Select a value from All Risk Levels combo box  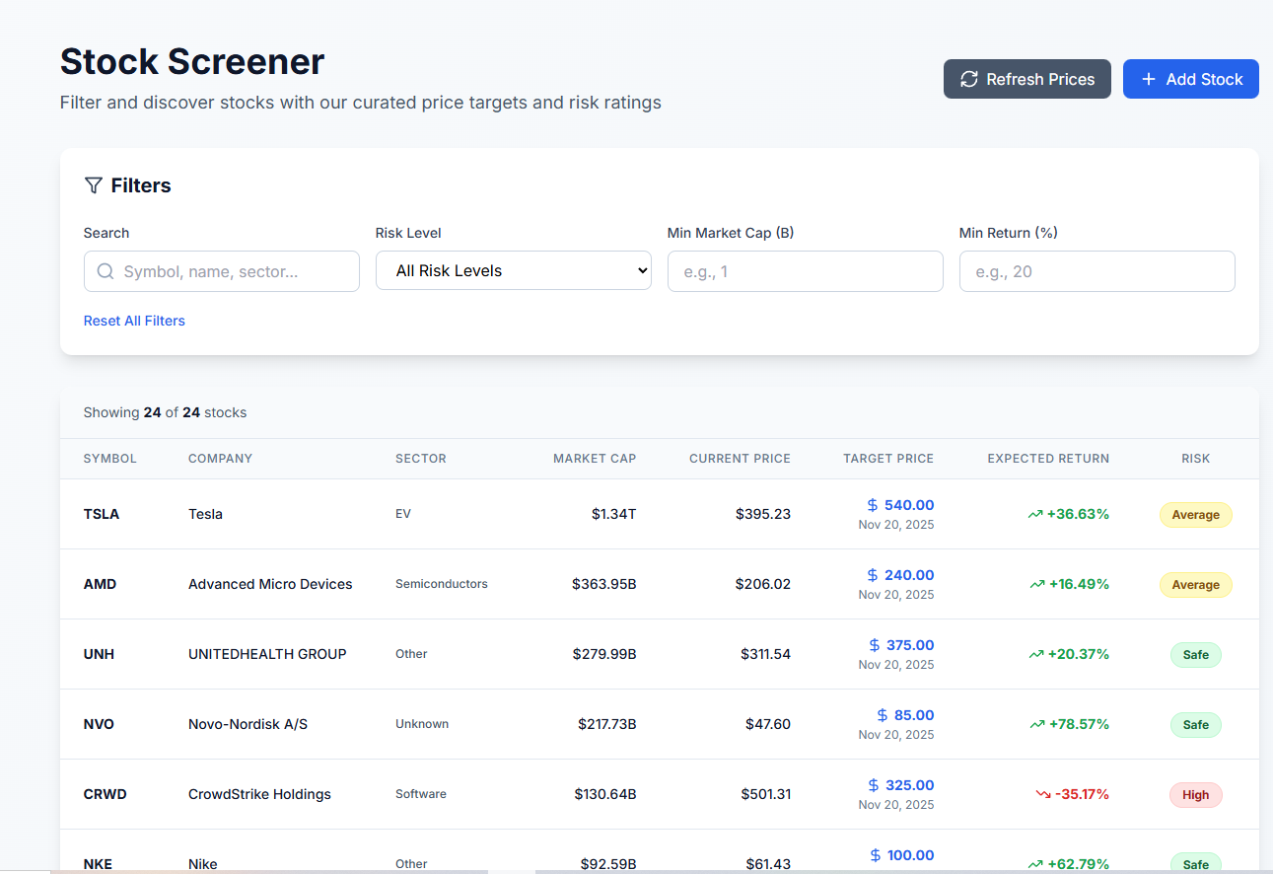pos(513,269)
